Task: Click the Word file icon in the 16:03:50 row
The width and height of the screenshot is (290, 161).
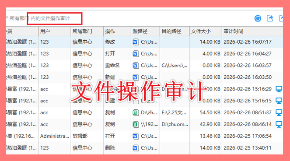Action: coord(136,77)
